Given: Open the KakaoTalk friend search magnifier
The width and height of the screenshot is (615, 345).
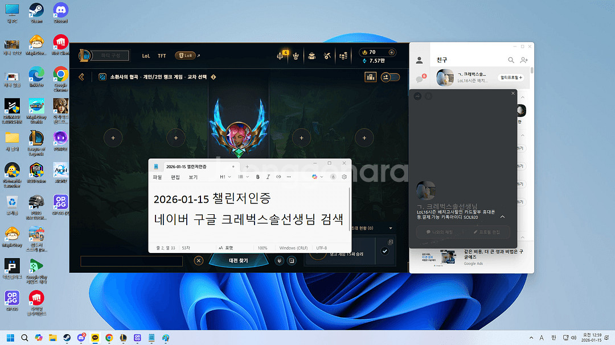Looking at the screenshot, I should coord(511,60).
